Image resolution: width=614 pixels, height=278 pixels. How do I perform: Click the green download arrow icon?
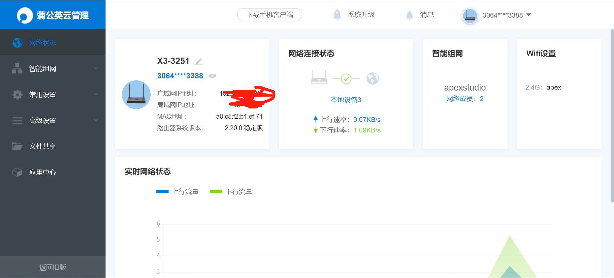pos(316,130)
